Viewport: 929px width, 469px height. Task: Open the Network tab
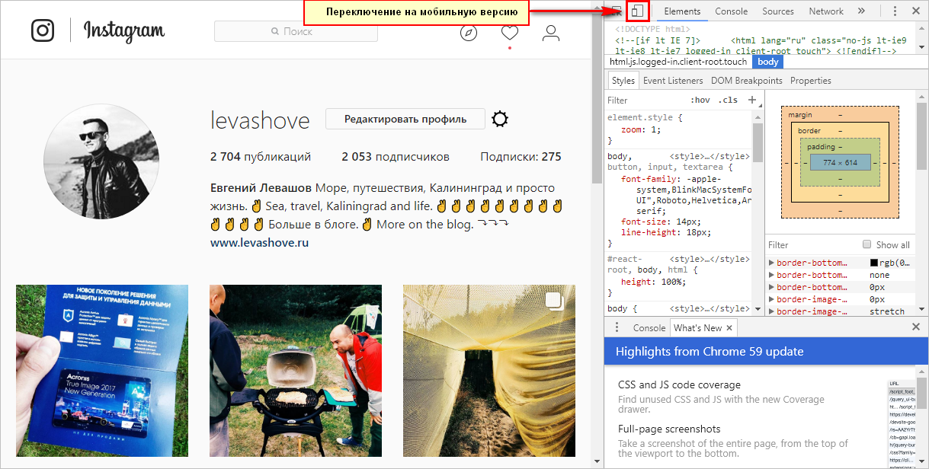tap(826, 11)
